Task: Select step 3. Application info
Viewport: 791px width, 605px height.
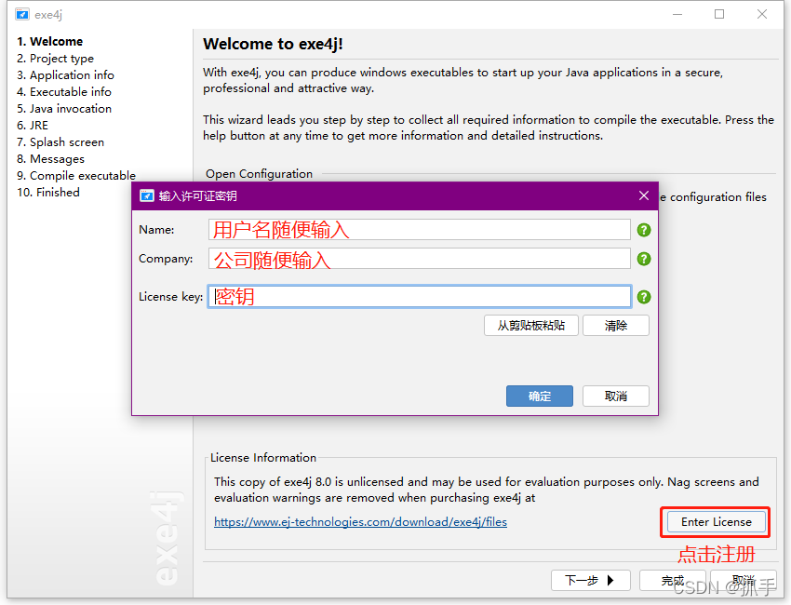Action: click(x=65, y=75)
